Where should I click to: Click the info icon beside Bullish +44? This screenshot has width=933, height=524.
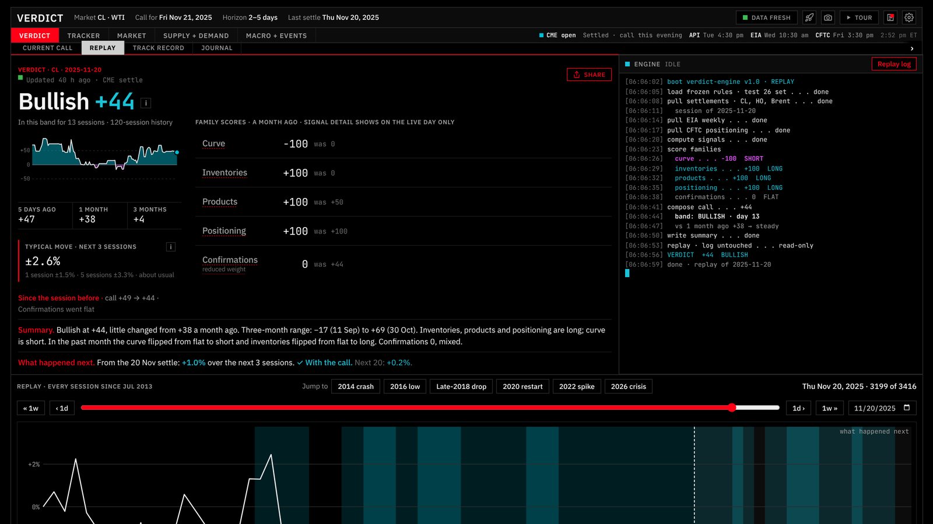click(146, 103)
